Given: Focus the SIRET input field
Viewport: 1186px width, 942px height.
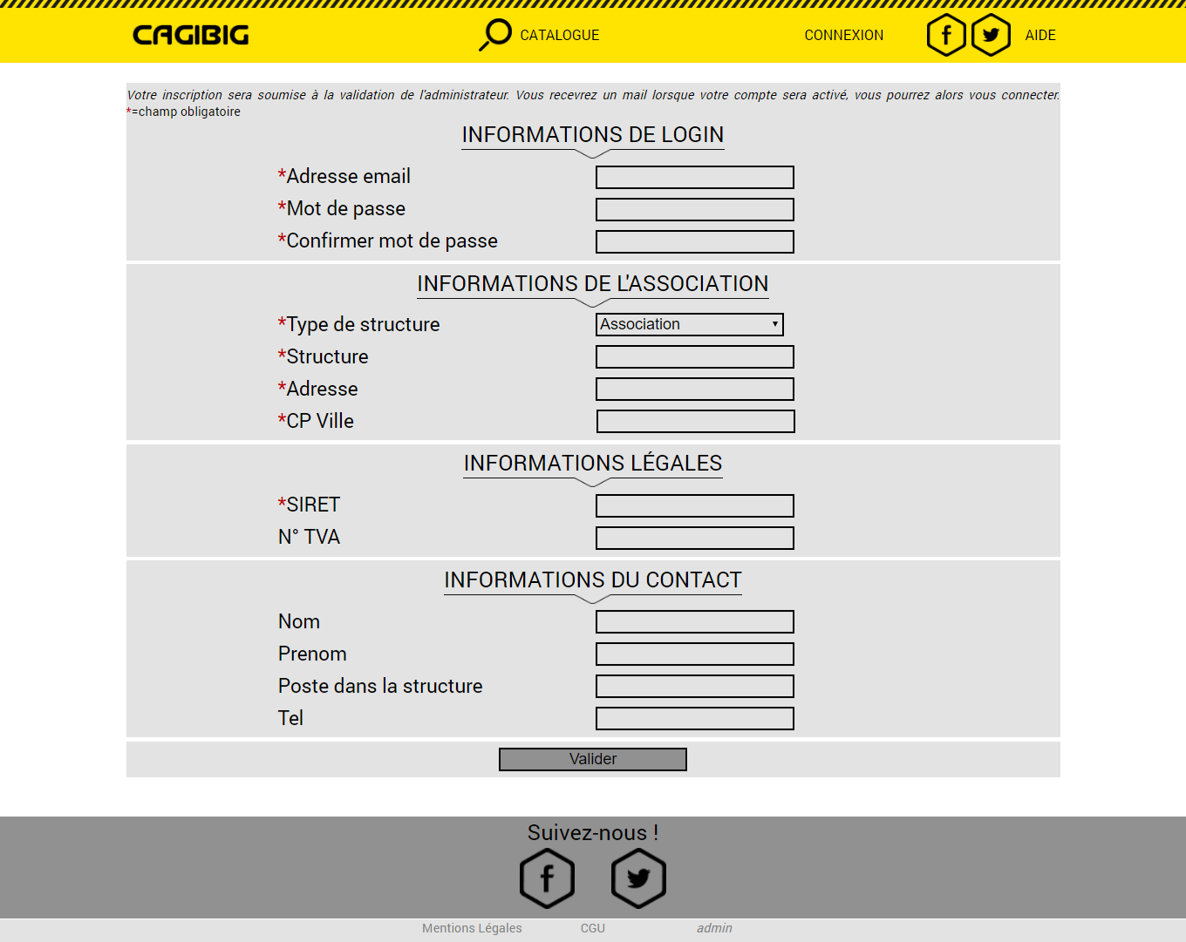Looking at the screenshot, I should click(x=695, y=505).
